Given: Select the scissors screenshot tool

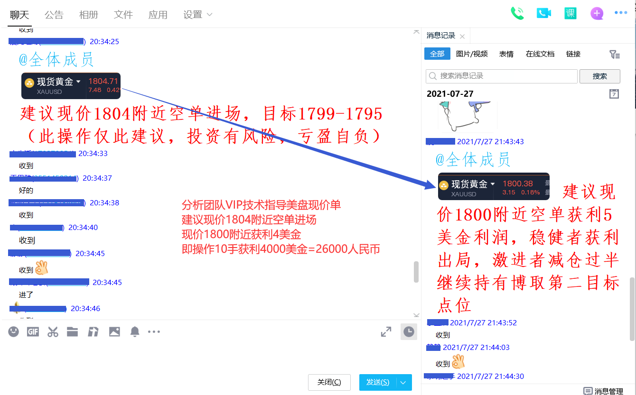Looking at the screenshot, I should (53, 332).
